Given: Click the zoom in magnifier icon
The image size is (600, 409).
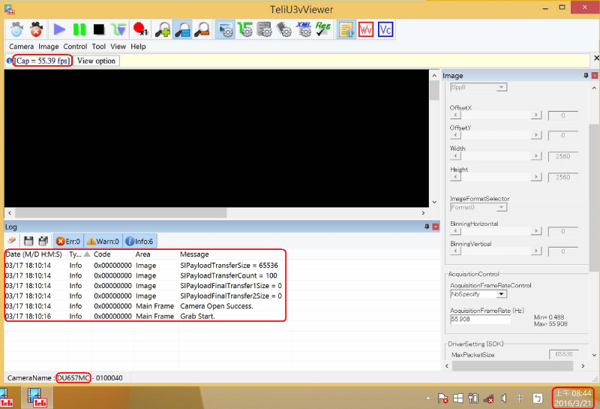Looking at the screenshot, I should tap(163, 30).
